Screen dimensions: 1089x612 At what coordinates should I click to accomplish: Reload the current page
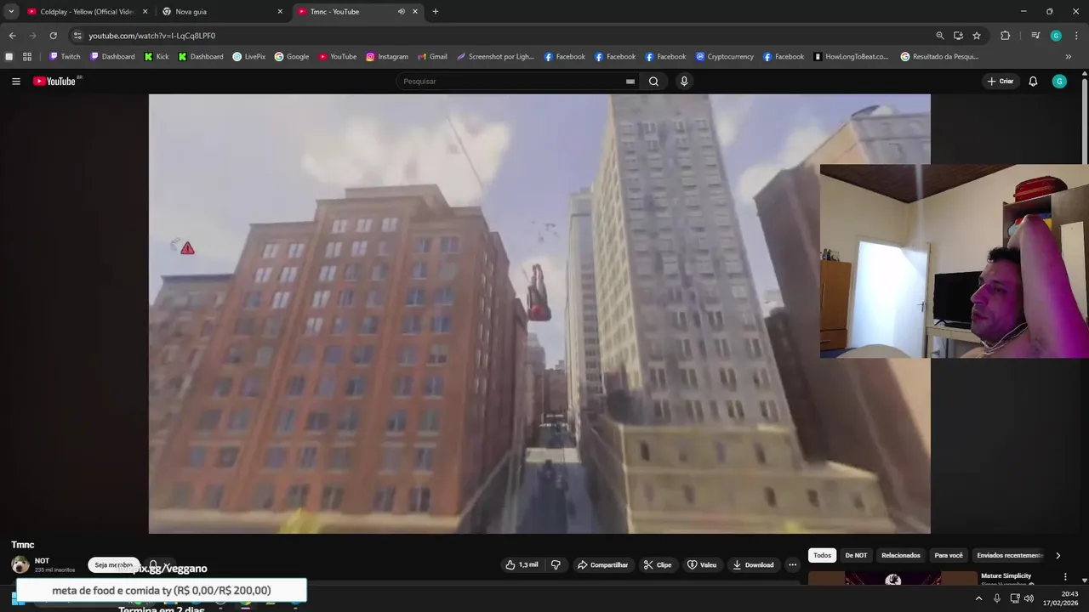[53, 36]
